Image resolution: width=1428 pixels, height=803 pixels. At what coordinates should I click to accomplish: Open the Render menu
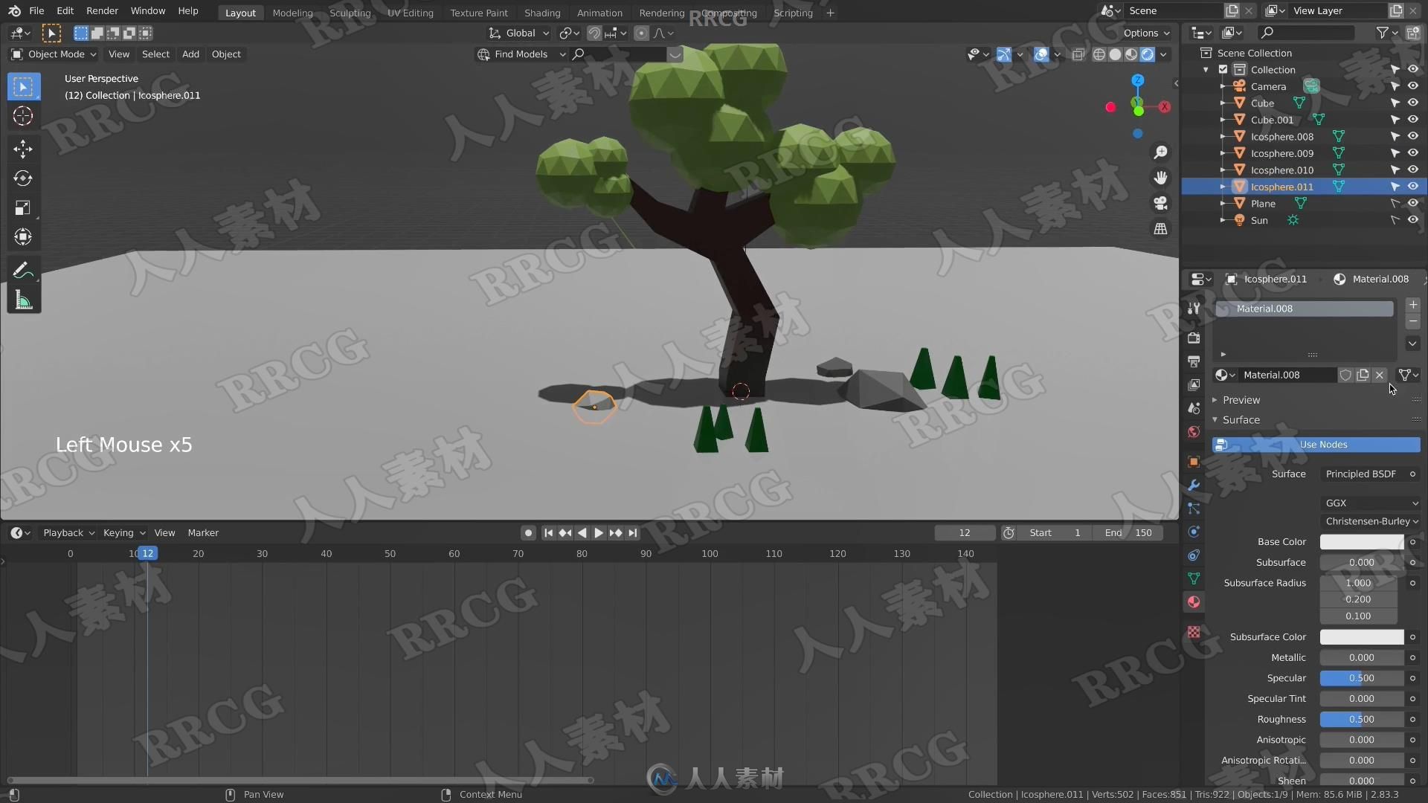pyautogui.click(x=101, y=12)
